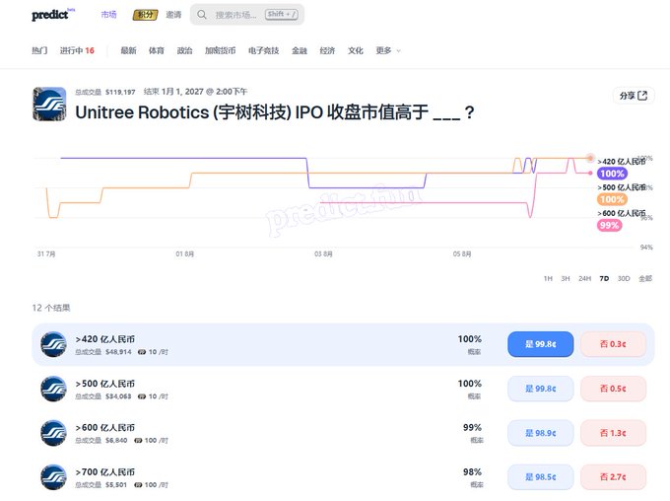Screen dimensions: 670x501
Task: Select the 文化 category tab
Action: click(356, 50)
